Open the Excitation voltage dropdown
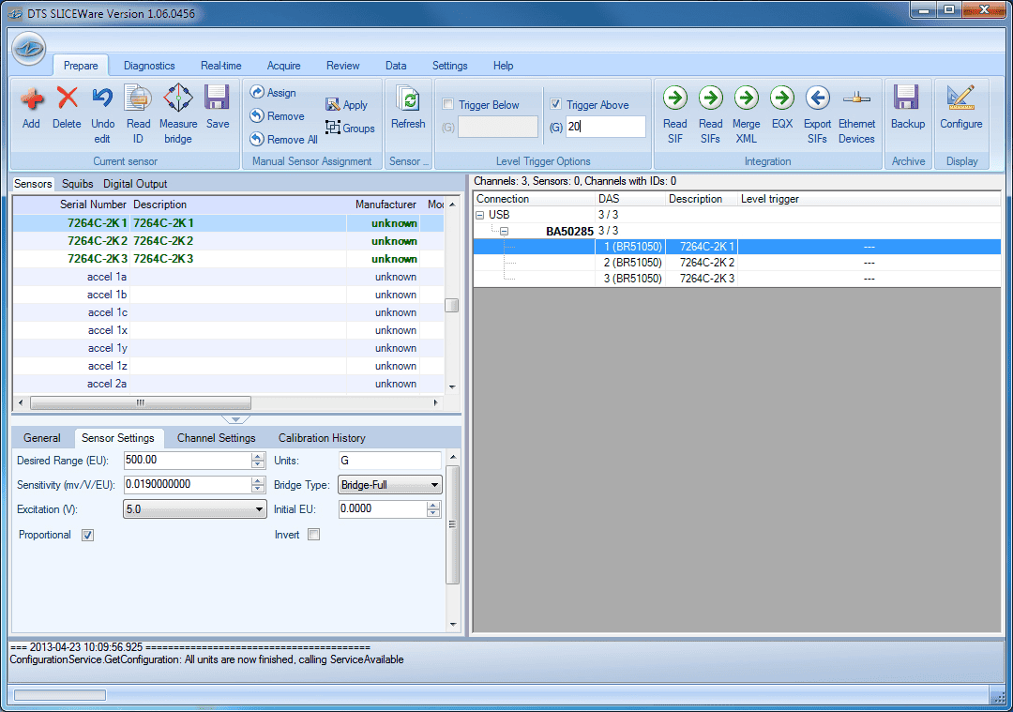Viewport: 1013px width, 712px height. (195, 509)
